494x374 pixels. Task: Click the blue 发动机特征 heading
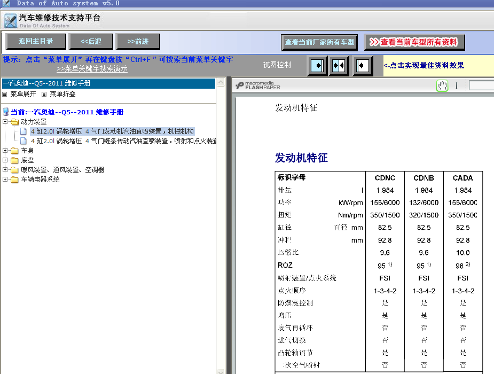[x=301, y=158]
